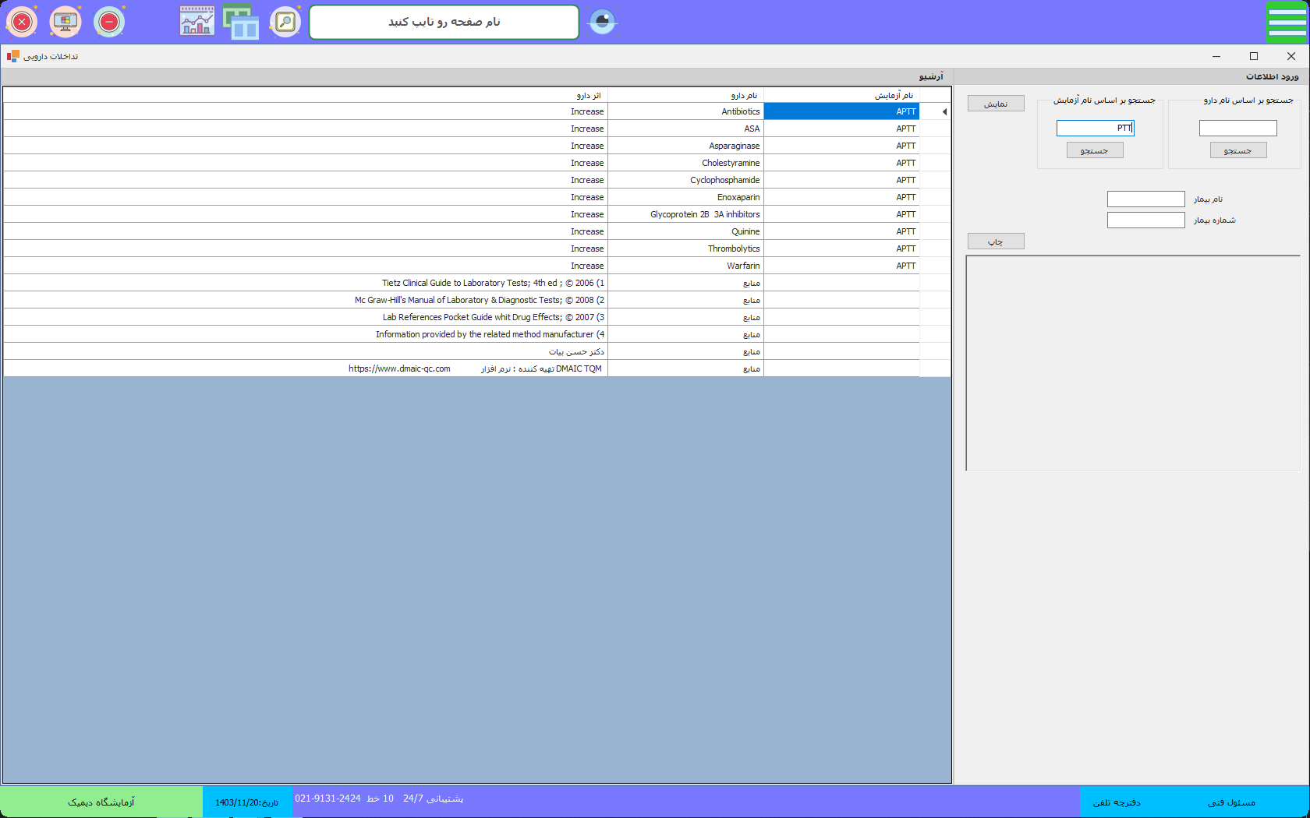This screenshot has height=818, width=1310.
Task: Click the eye icon beside the search box
Action: click(602, 22)
